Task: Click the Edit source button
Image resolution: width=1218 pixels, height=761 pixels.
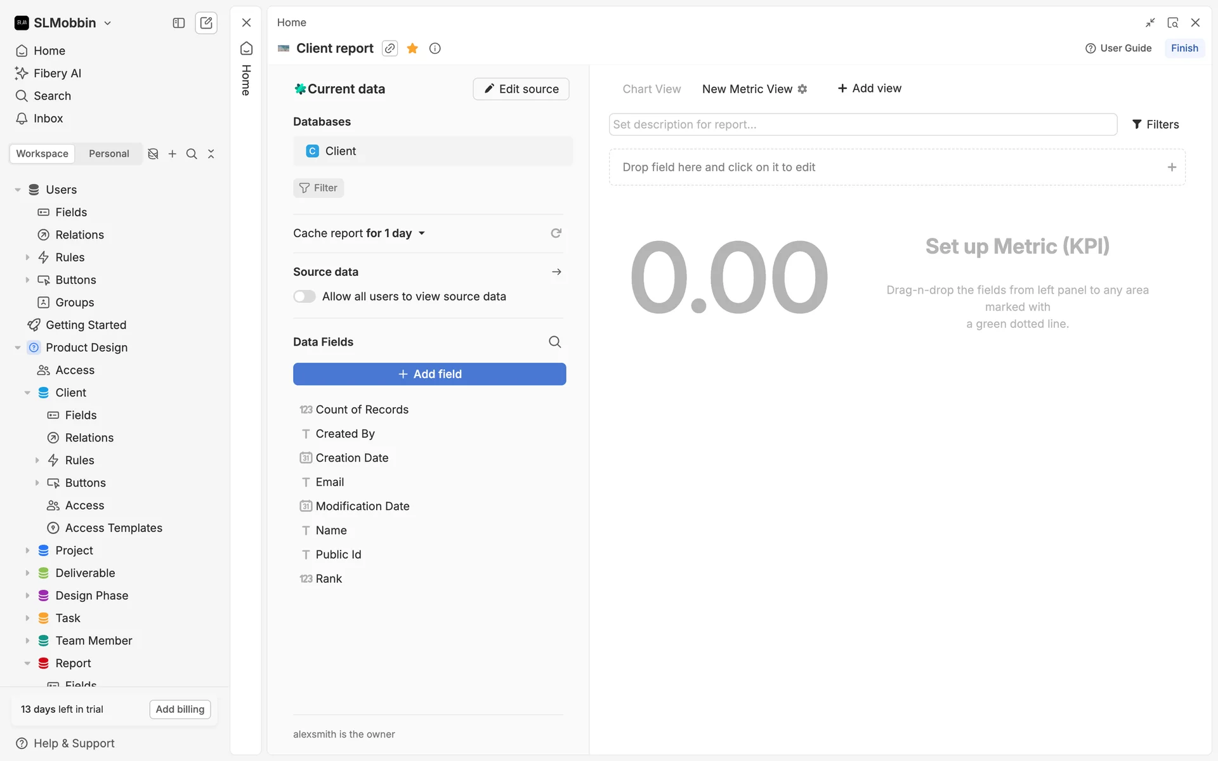Action: (x=521, y=89)
